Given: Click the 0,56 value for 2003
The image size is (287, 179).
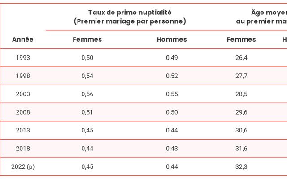Looking at the screenshot, I should click(x=87, y=94).
